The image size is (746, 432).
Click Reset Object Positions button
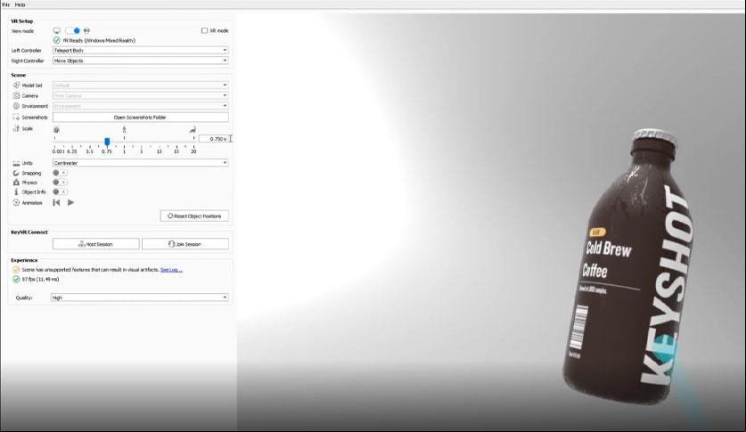pos(194,216)
